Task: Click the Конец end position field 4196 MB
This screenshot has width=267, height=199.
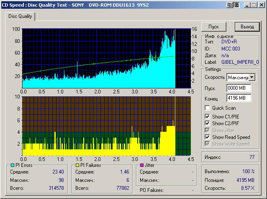Action: (239, 98)
